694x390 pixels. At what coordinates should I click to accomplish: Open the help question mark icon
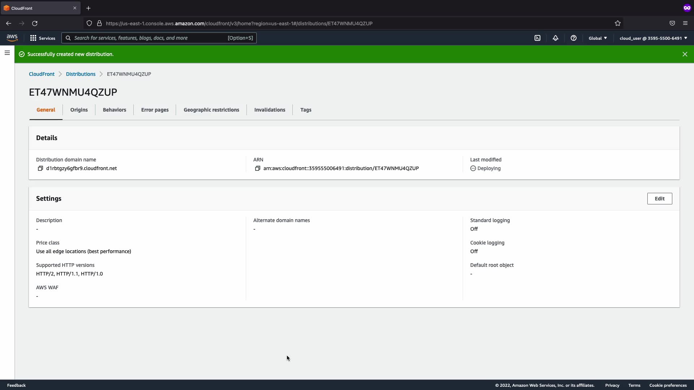[574, 38]
